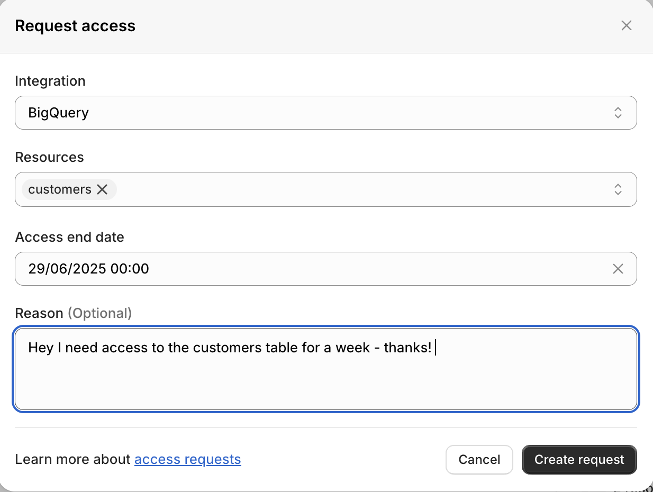Clear the access end date value
Viewport: 653px width, 492px height.
pyautogui.click(x=618, y=269)
